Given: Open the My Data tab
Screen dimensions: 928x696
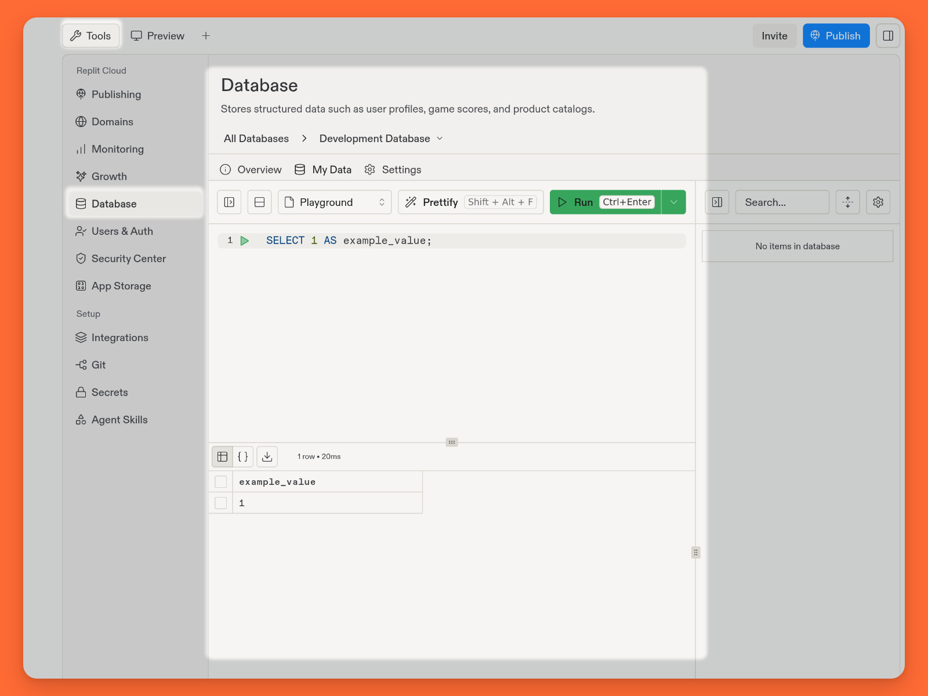Looking at the screenshot, I should point(323,169).
